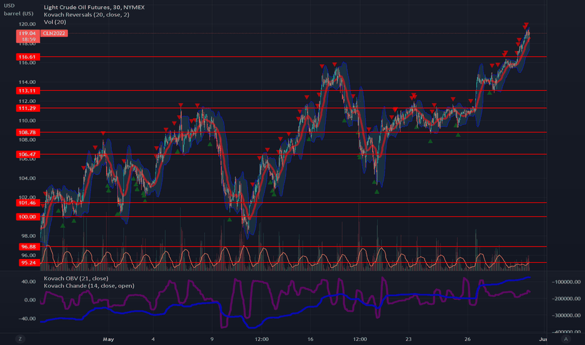The image size is (585, 345).
Task: Click the 104.00 price axis tick
Action: tap(27, 178)
